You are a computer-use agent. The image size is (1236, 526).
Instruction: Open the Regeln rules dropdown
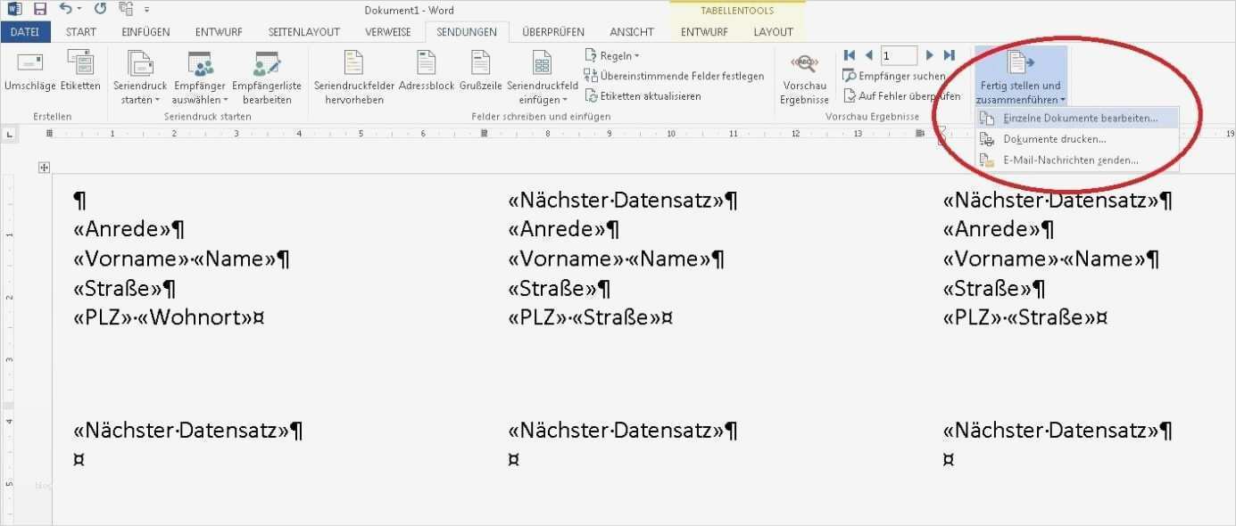[613, 55]
